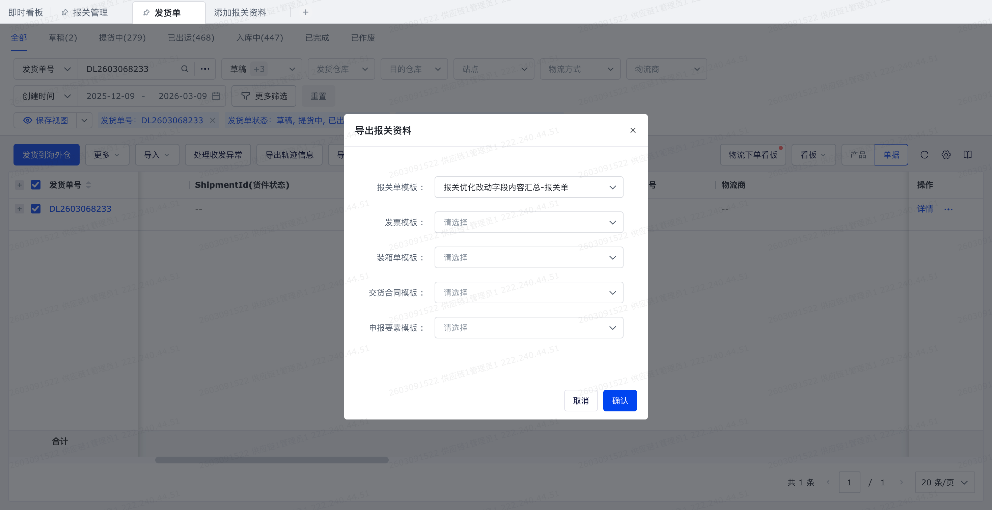Click the 确认 button

619,401
